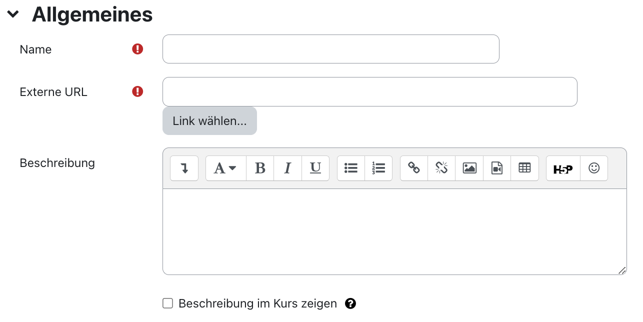The image size is (643, 322).
Task: Click the text direction toolbar icon
Action: pyautogui.click(x=184, y=168)
